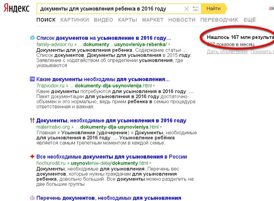Screen dimensions: 274x201
Task: Expand dropdown arrow after family-advisor.ru URL
Action: [x=169, y=45]
